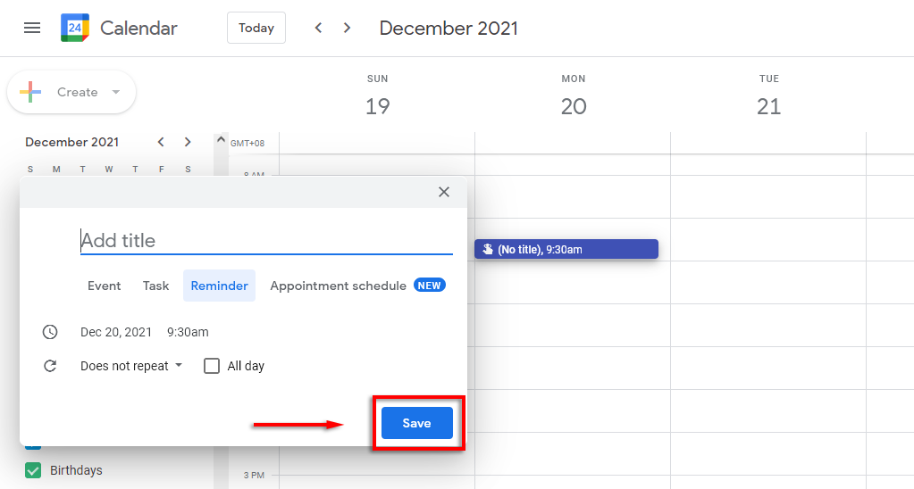
Task: Go to next week with the header arrow
Action: tap(347, 28)
